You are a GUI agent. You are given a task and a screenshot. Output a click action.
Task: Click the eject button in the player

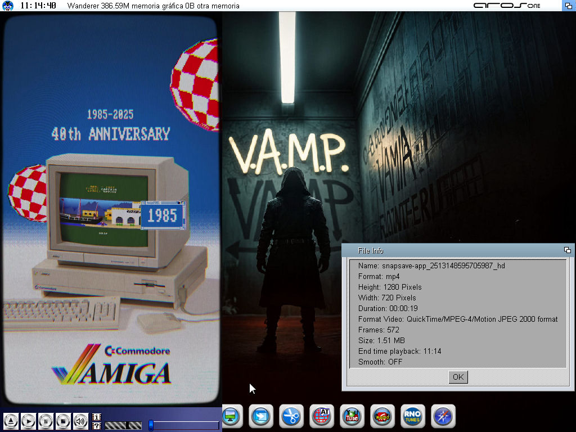tap(11, 421)
